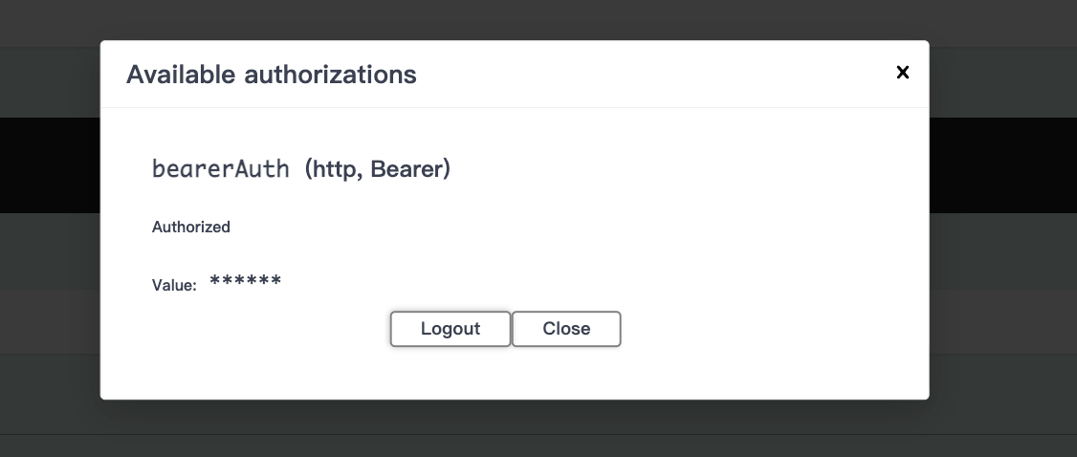Image resolution: width=1077 pixels, height=457 pixels.
Task: Click the gray backdrop right of dialog, below banner
Action: 1002,316
